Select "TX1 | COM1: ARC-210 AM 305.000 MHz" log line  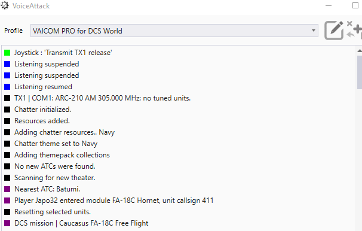click(x=102, y=98)
